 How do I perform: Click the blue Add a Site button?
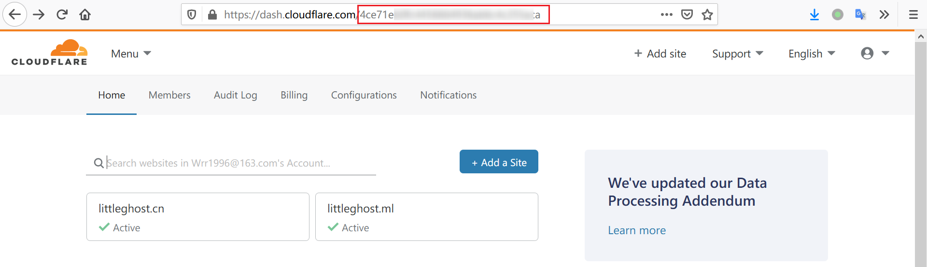pos(499,162)
